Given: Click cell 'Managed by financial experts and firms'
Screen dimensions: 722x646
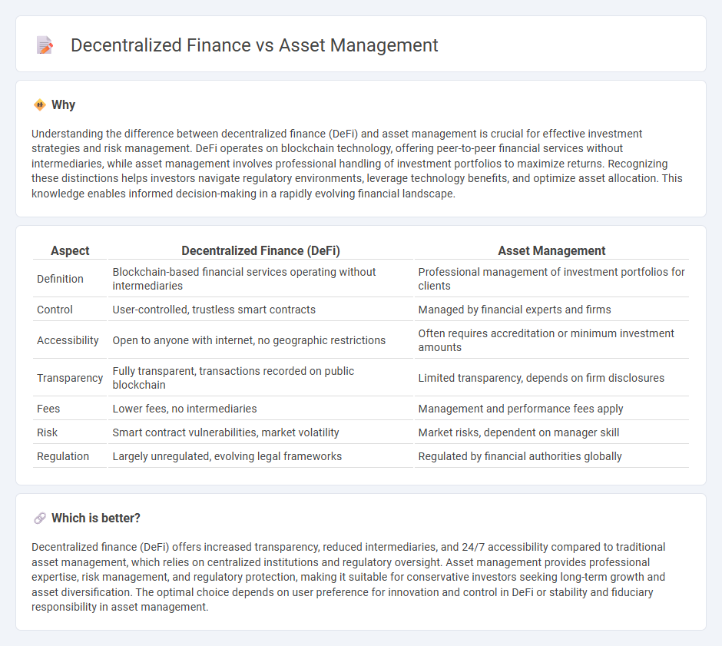Looking at the screenshot, I should [551, 310].
